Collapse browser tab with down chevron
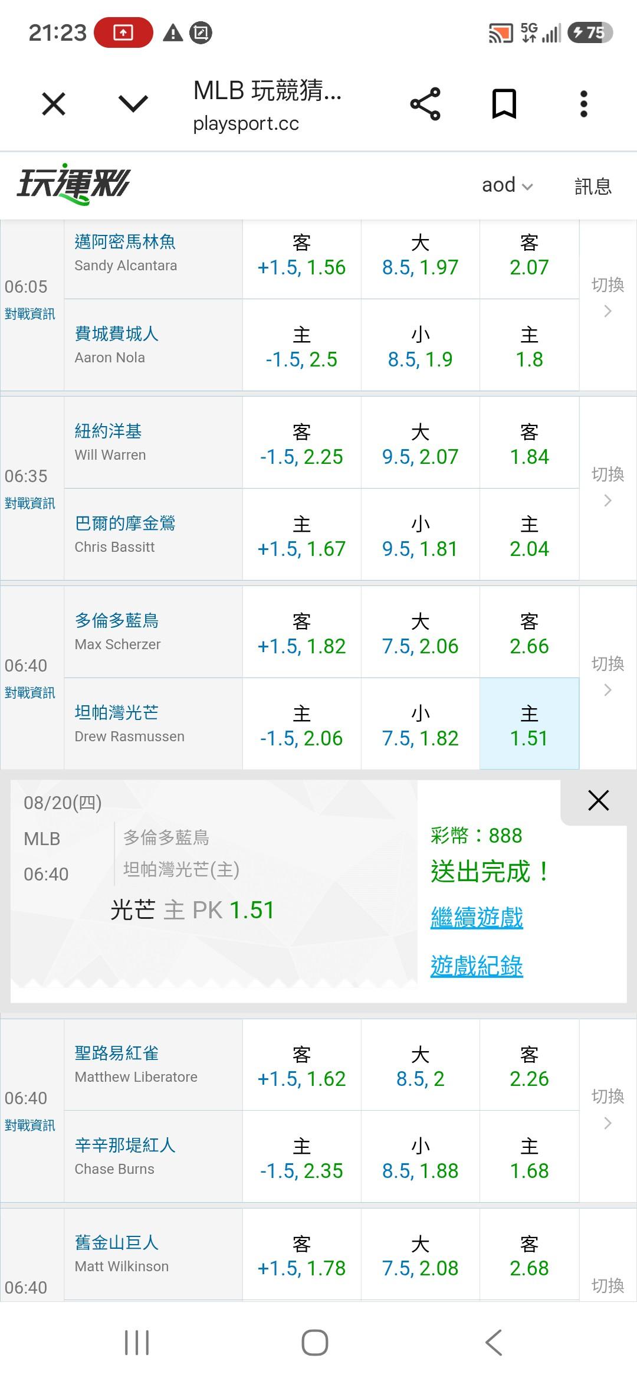Viewport: 637px width, 1381px height. [x=133, y=104]
